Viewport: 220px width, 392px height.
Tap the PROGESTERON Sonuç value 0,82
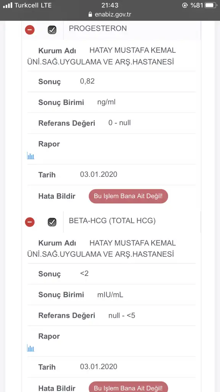coord(87,81)
